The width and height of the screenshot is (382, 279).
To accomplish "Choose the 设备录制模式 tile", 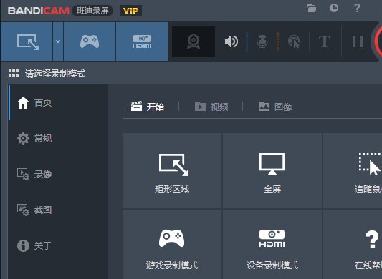I will pos(272,244).
